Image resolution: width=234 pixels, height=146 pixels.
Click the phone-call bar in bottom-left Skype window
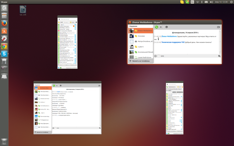coord(43,132)
